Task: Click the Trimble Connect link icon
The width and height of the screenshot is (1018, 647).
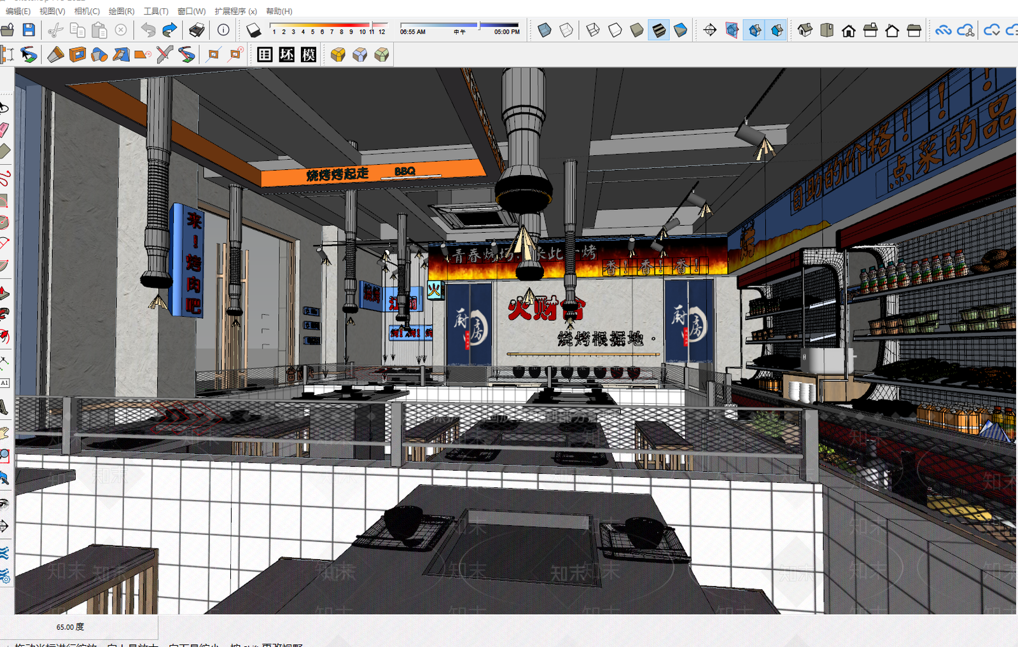Action: [x=943, y=30]
